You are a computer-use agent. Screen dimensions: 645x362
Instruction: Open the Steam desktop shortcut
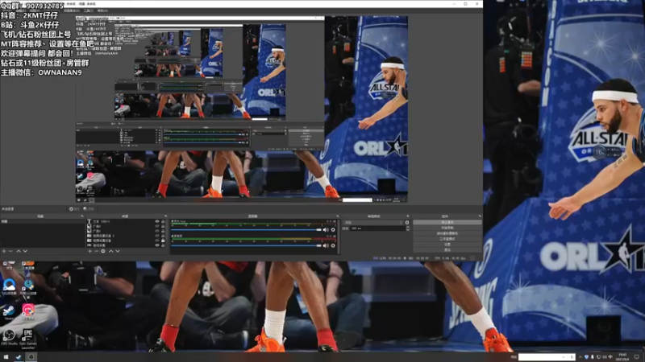[x=9, y=312]
